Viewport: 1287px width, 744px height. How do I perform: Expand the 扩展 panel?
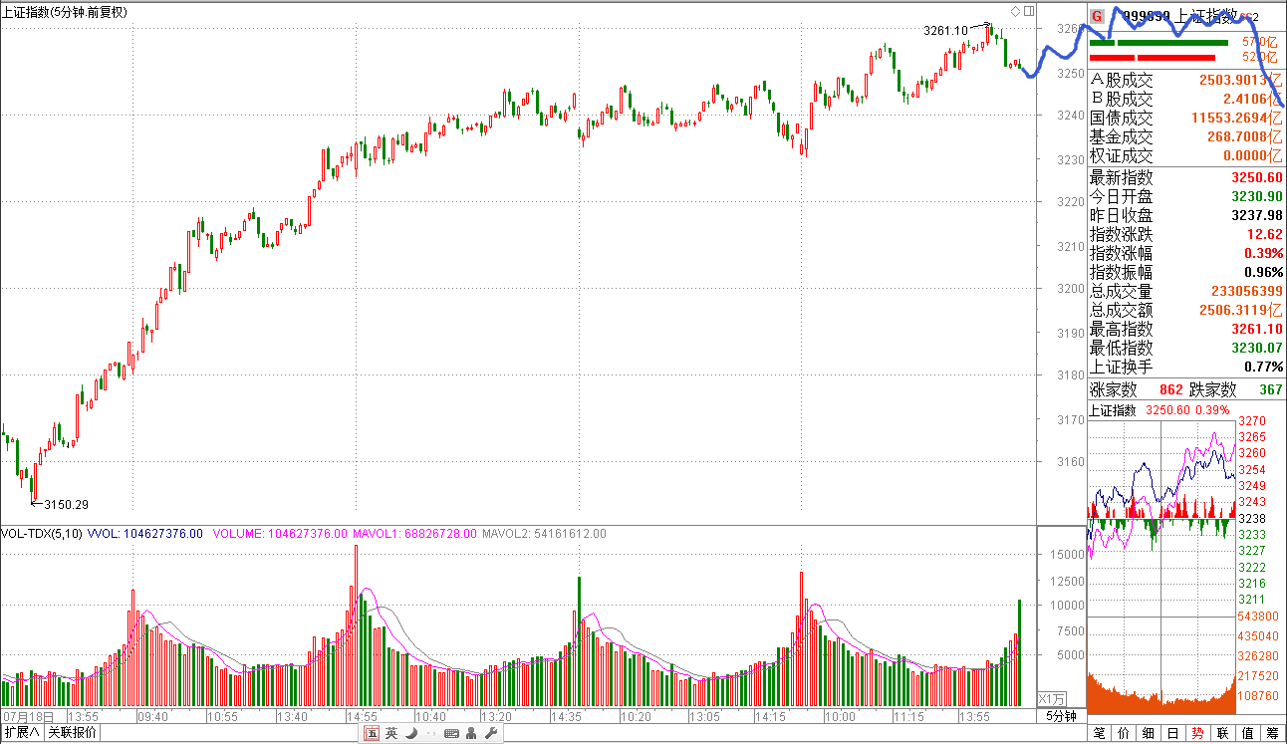click(x=23, y=733)
